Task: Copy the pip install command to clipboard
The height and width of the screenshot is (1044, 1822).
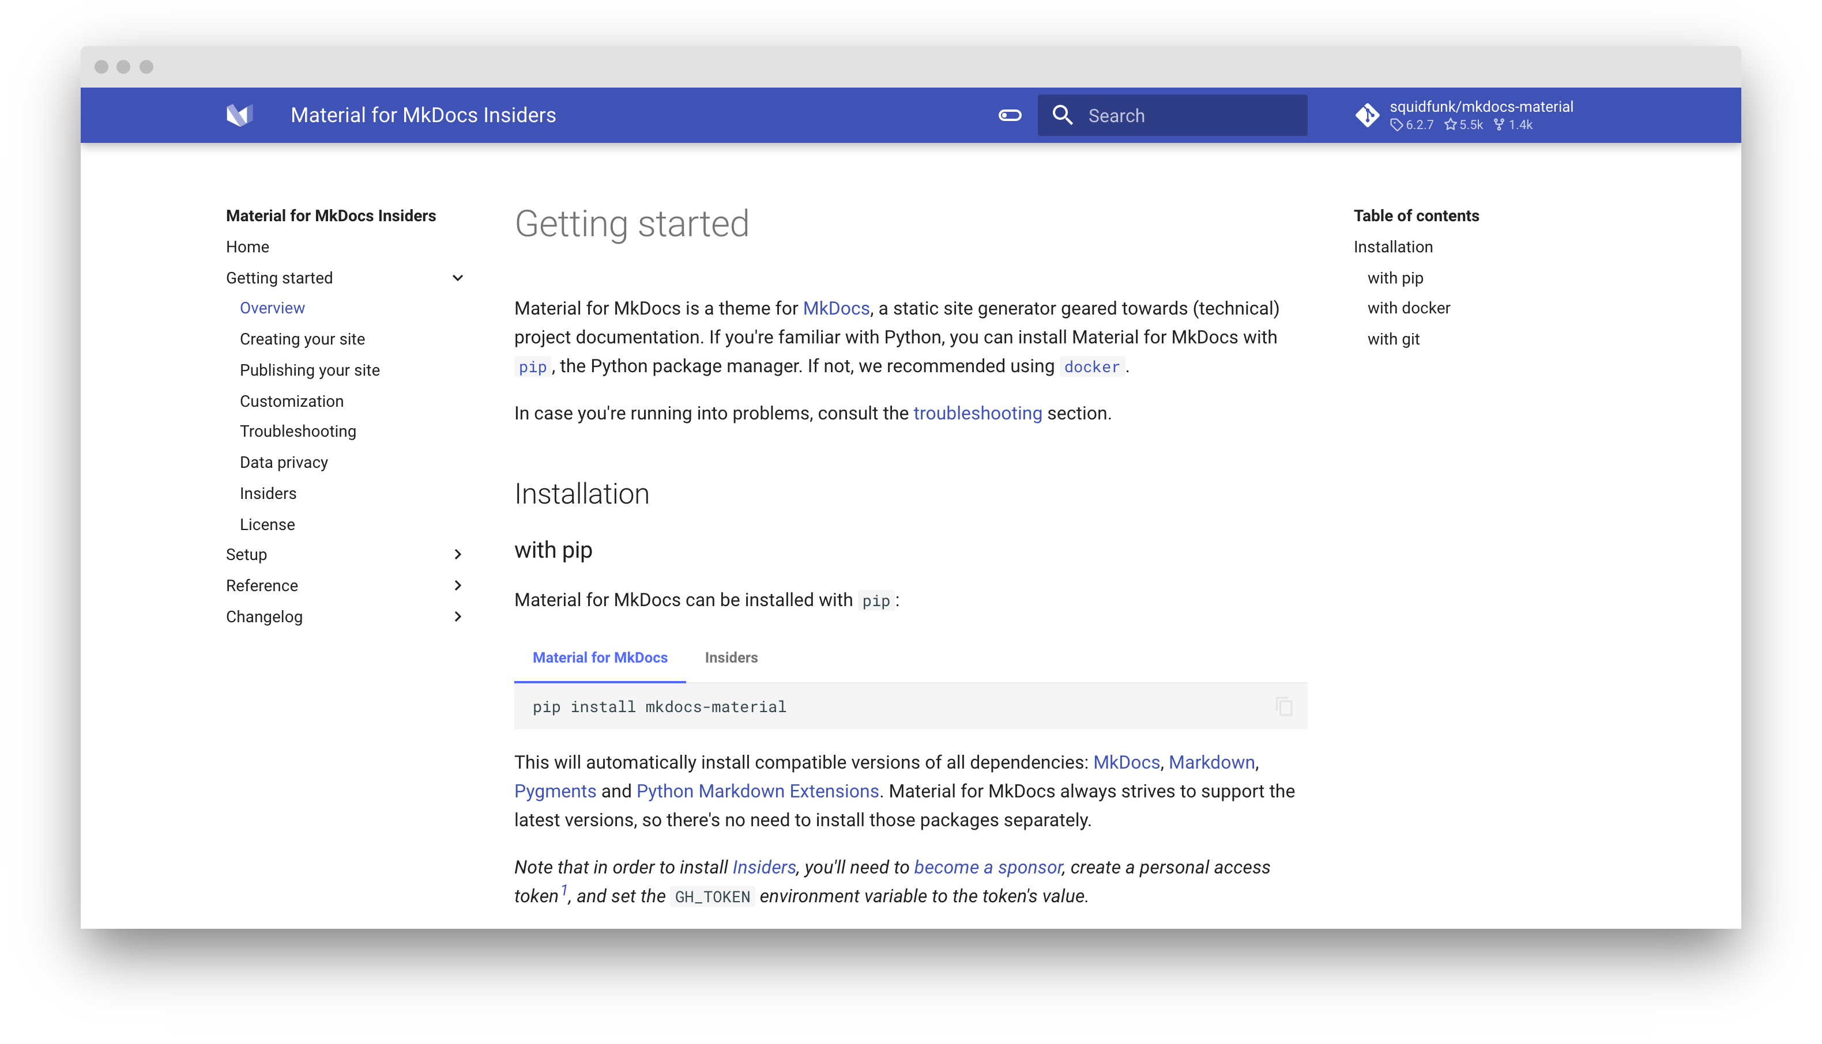Action: click(x=1283, y=706)
